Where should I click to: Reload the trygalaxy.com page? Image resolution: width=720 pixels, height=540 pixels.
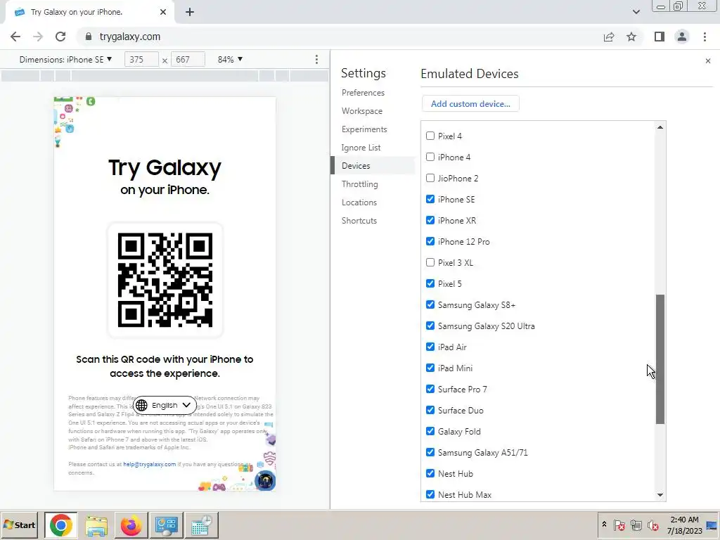click(x=60, y=37)
